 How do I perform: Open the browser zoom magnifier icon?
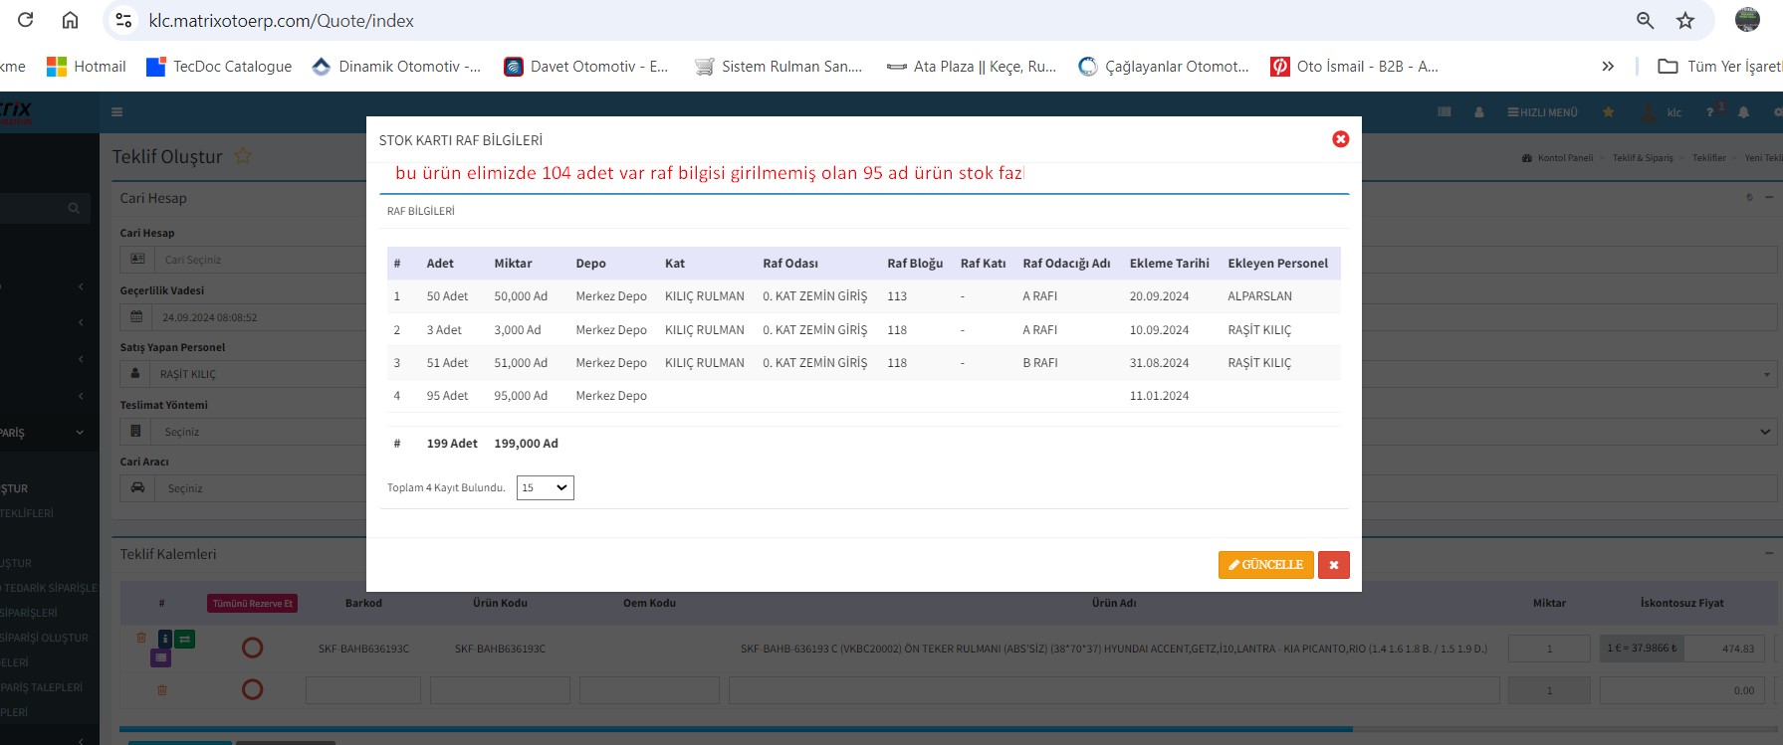(x=1645, y=20)
